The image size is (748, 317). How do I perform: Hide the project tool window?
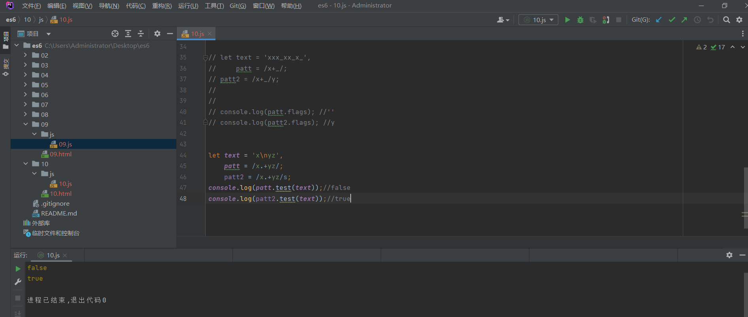(x=170, y=34)
